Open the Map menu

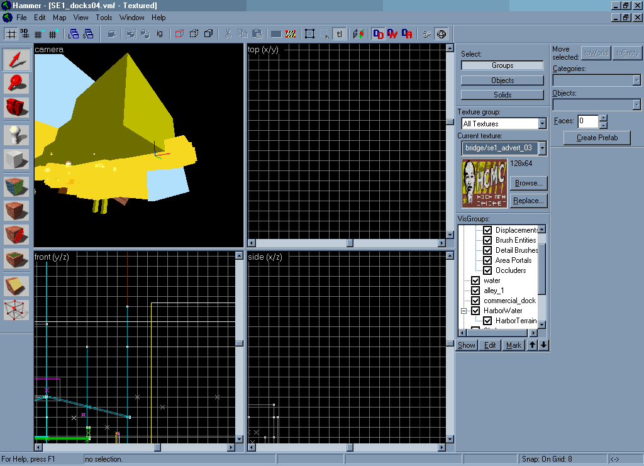59,18
